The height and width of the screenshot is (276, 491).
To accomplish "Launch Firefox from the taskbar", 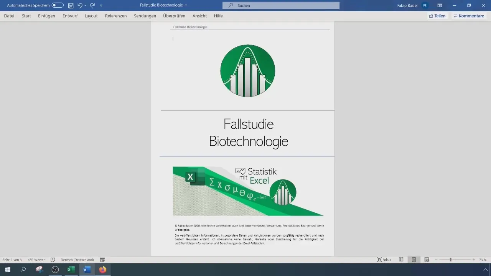I will click(x=102, y=269).
